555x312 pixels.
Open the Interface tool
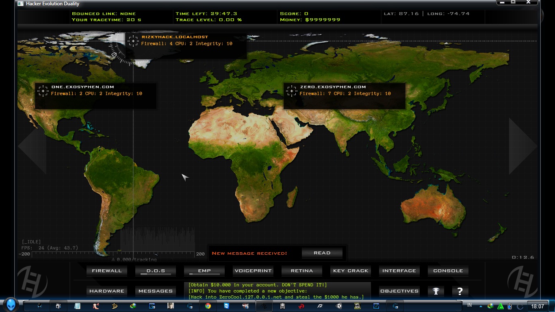[x=399, y=271]
